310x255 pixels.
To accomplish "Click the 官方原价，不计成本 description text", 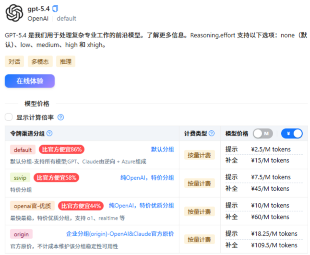I will point(64,246).
